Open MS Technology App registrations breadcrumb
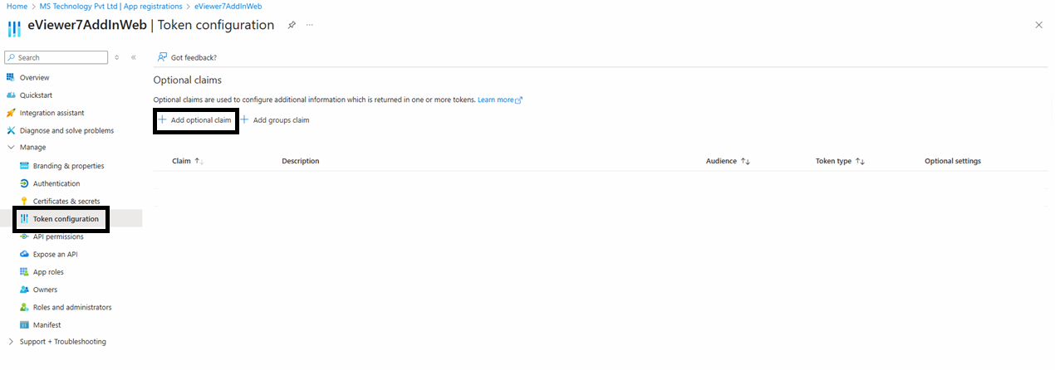1055x370 pixels. pos(110,6)
